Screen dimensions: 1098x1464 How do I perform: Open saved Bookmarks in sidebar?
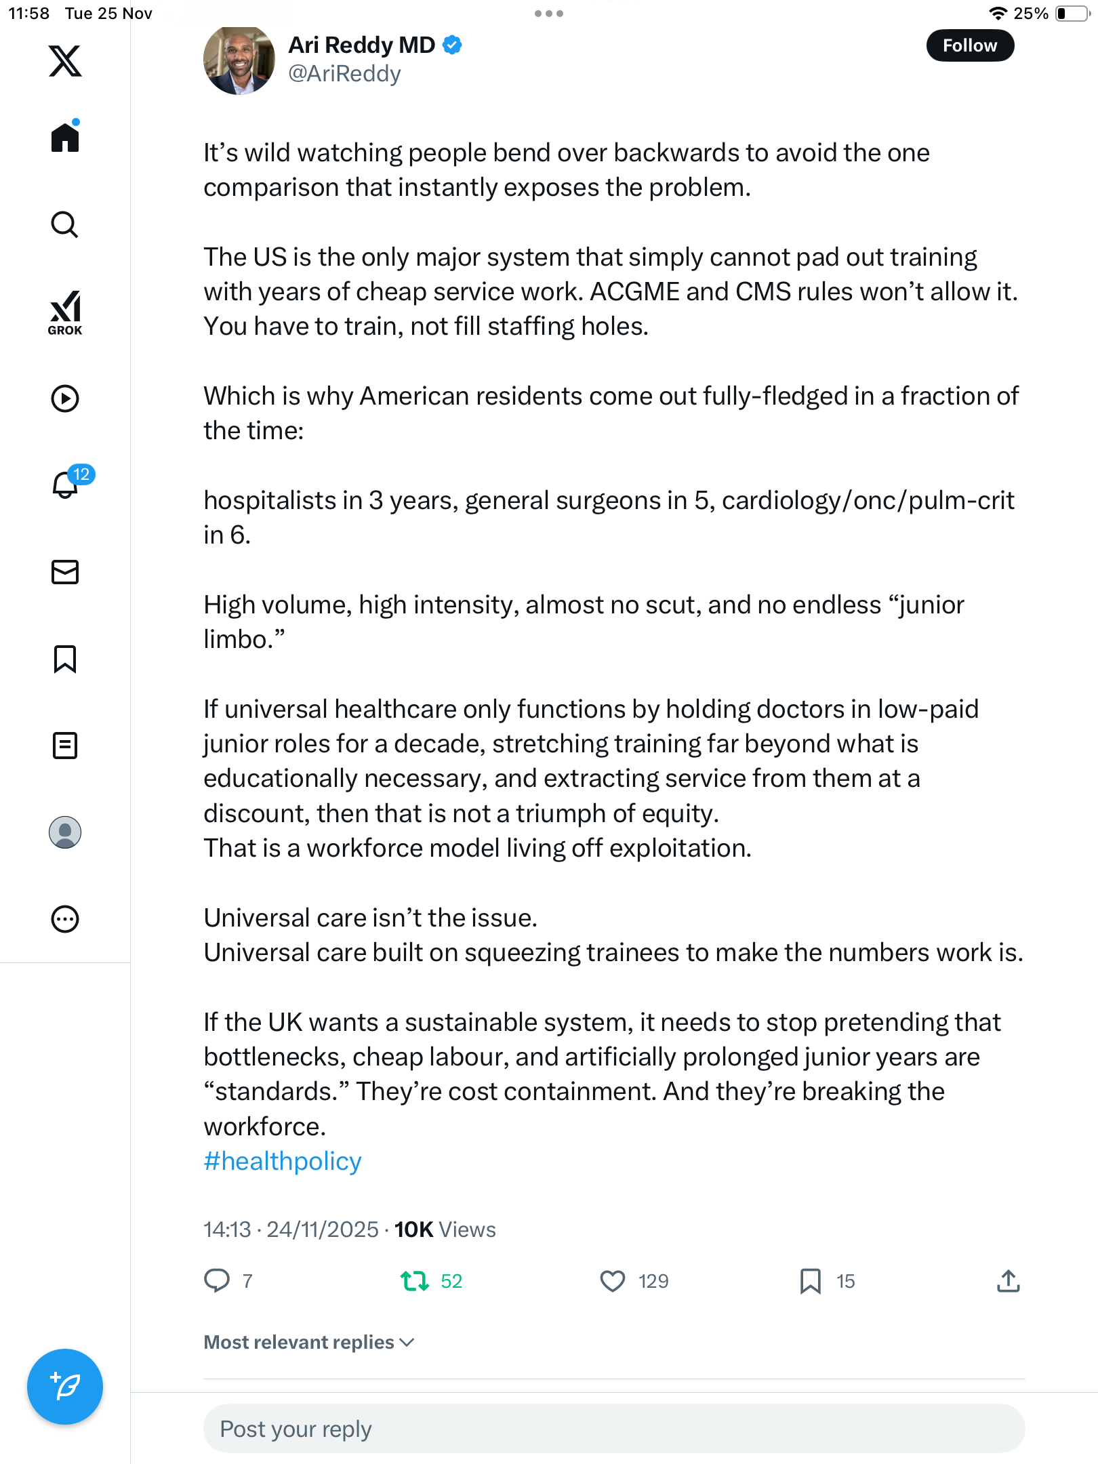65,659
